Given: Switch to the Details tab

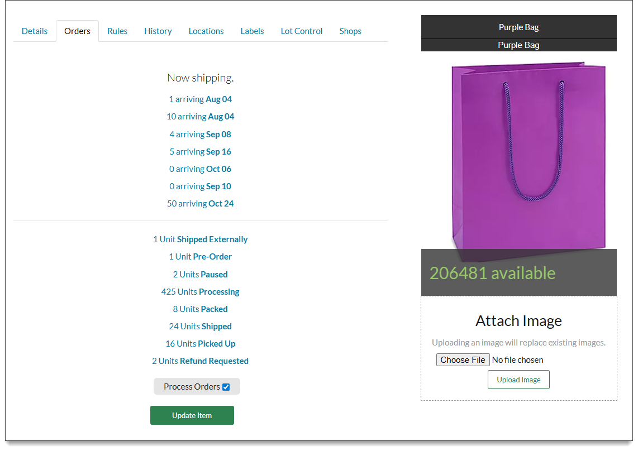Looking at the screenshot, I should pyautogui.click(x=34, y=31).
